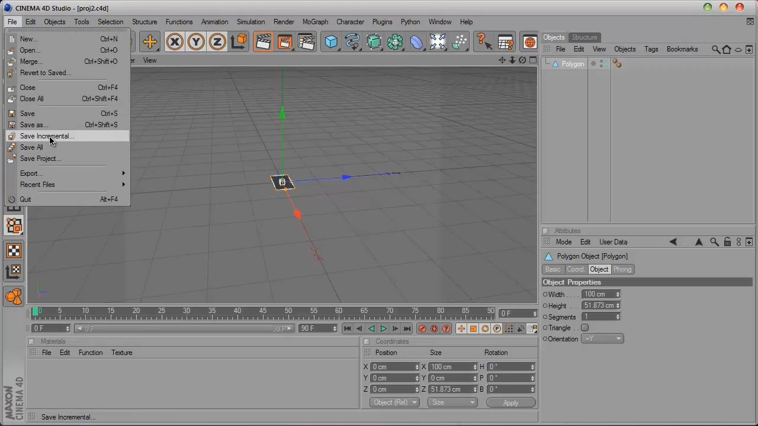Toggle the Attributes panel lock icon
The image size is (758, 426).
click(727, 242)
